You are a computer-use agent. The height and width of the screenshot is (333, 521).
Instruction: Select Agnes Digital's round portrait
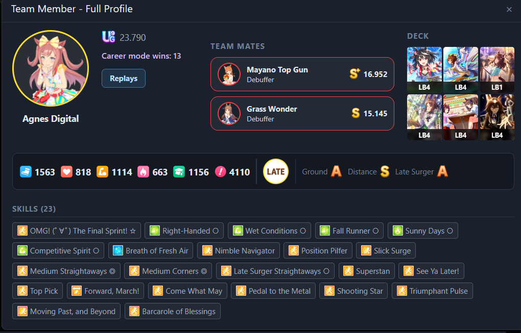(x=51, y=68)
